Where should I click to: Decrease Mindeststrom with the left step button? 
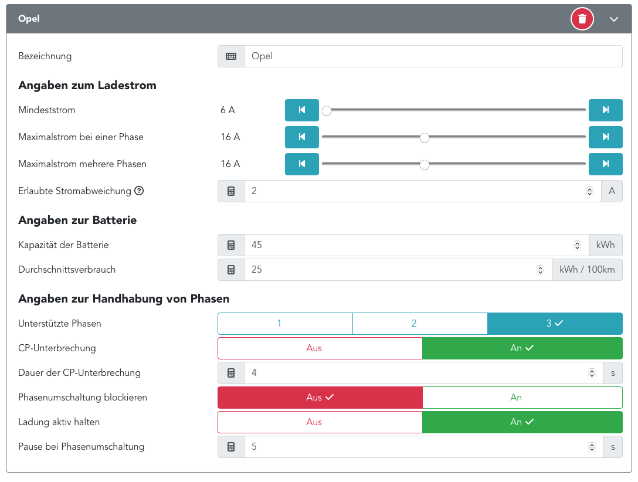[302, 110]
